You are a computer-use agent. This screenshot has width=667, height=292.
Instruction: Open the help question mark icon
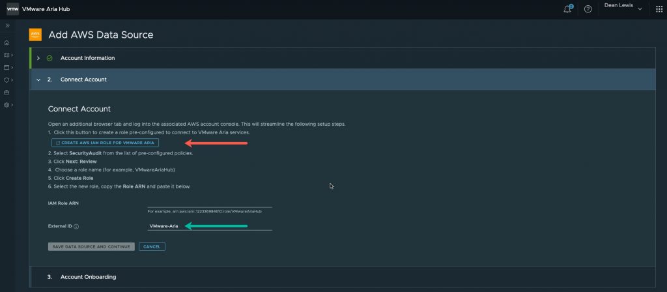588,9
